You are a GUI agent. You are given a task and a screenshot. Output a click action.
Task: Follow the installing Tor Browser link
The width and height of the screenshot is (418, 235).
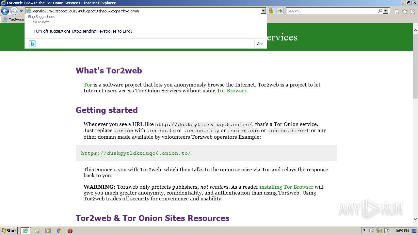pos(286,187)
